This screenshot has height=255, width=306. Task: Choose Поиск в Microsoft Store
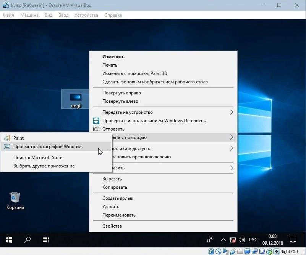click(x=56, y=158)
